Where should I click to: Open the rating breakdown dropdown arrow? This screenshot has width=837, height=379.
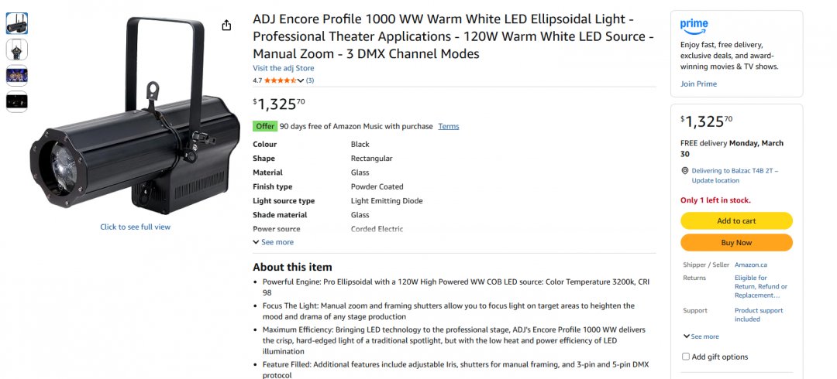[301, 80]
